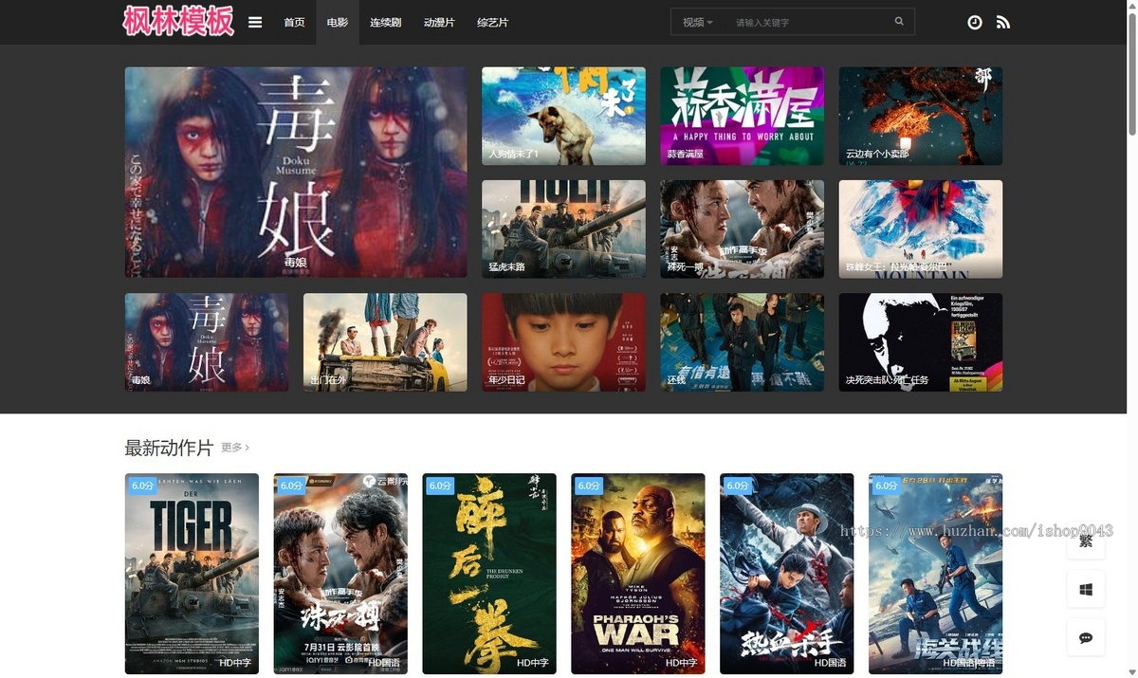Open the 综艺片 navigation item
The image size is (1138, 678).
click(x=492, y=22)
